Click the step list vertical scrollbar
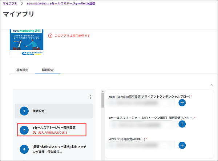The image size is (218, 161). (102, 103)
